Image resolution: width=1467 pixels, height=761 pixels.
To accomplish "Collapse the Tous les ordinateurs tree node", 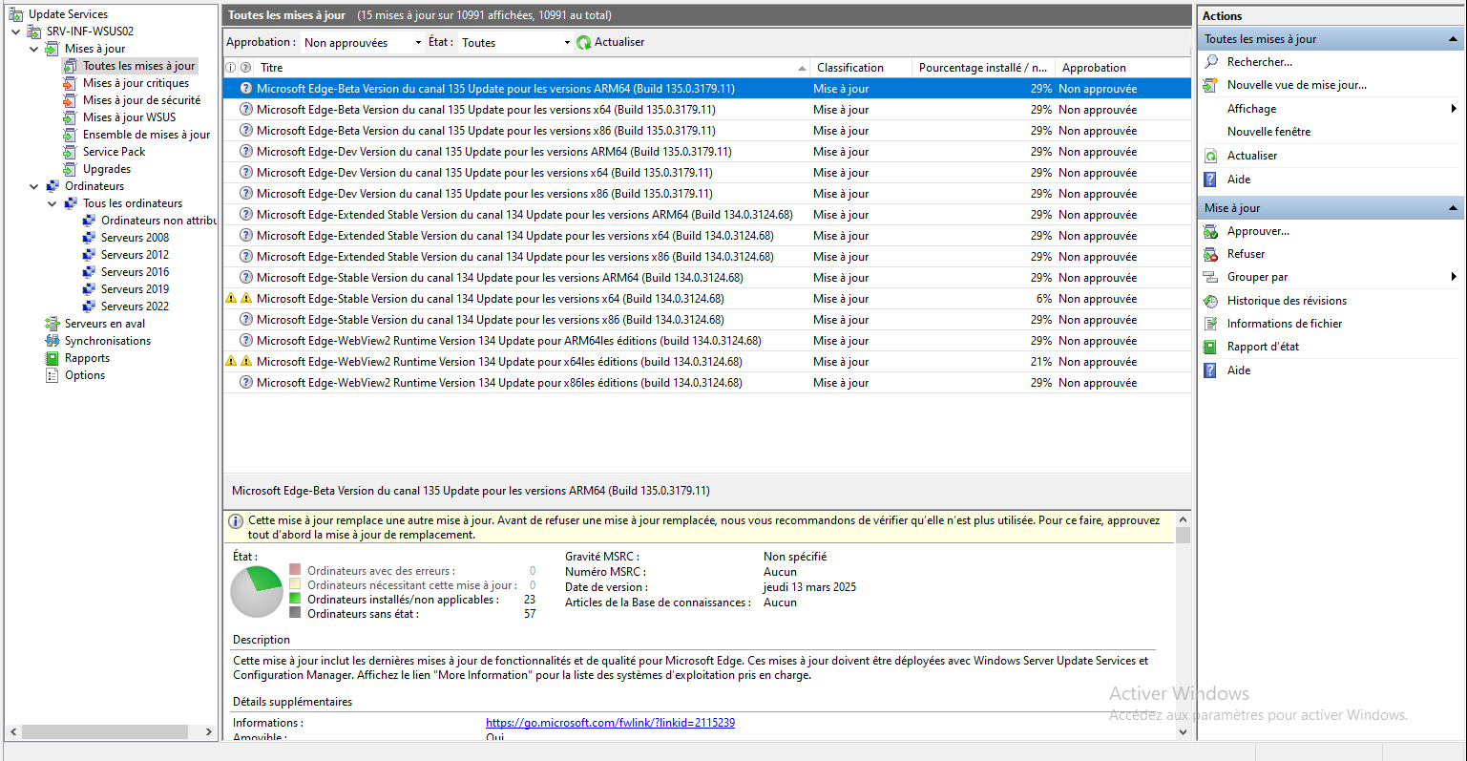I will [52, 203].
